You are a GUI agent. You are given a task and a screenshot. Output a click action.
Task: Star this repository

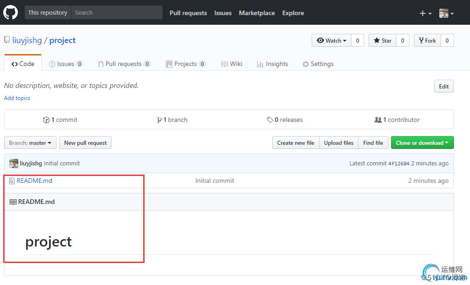[x=382, y=40]
